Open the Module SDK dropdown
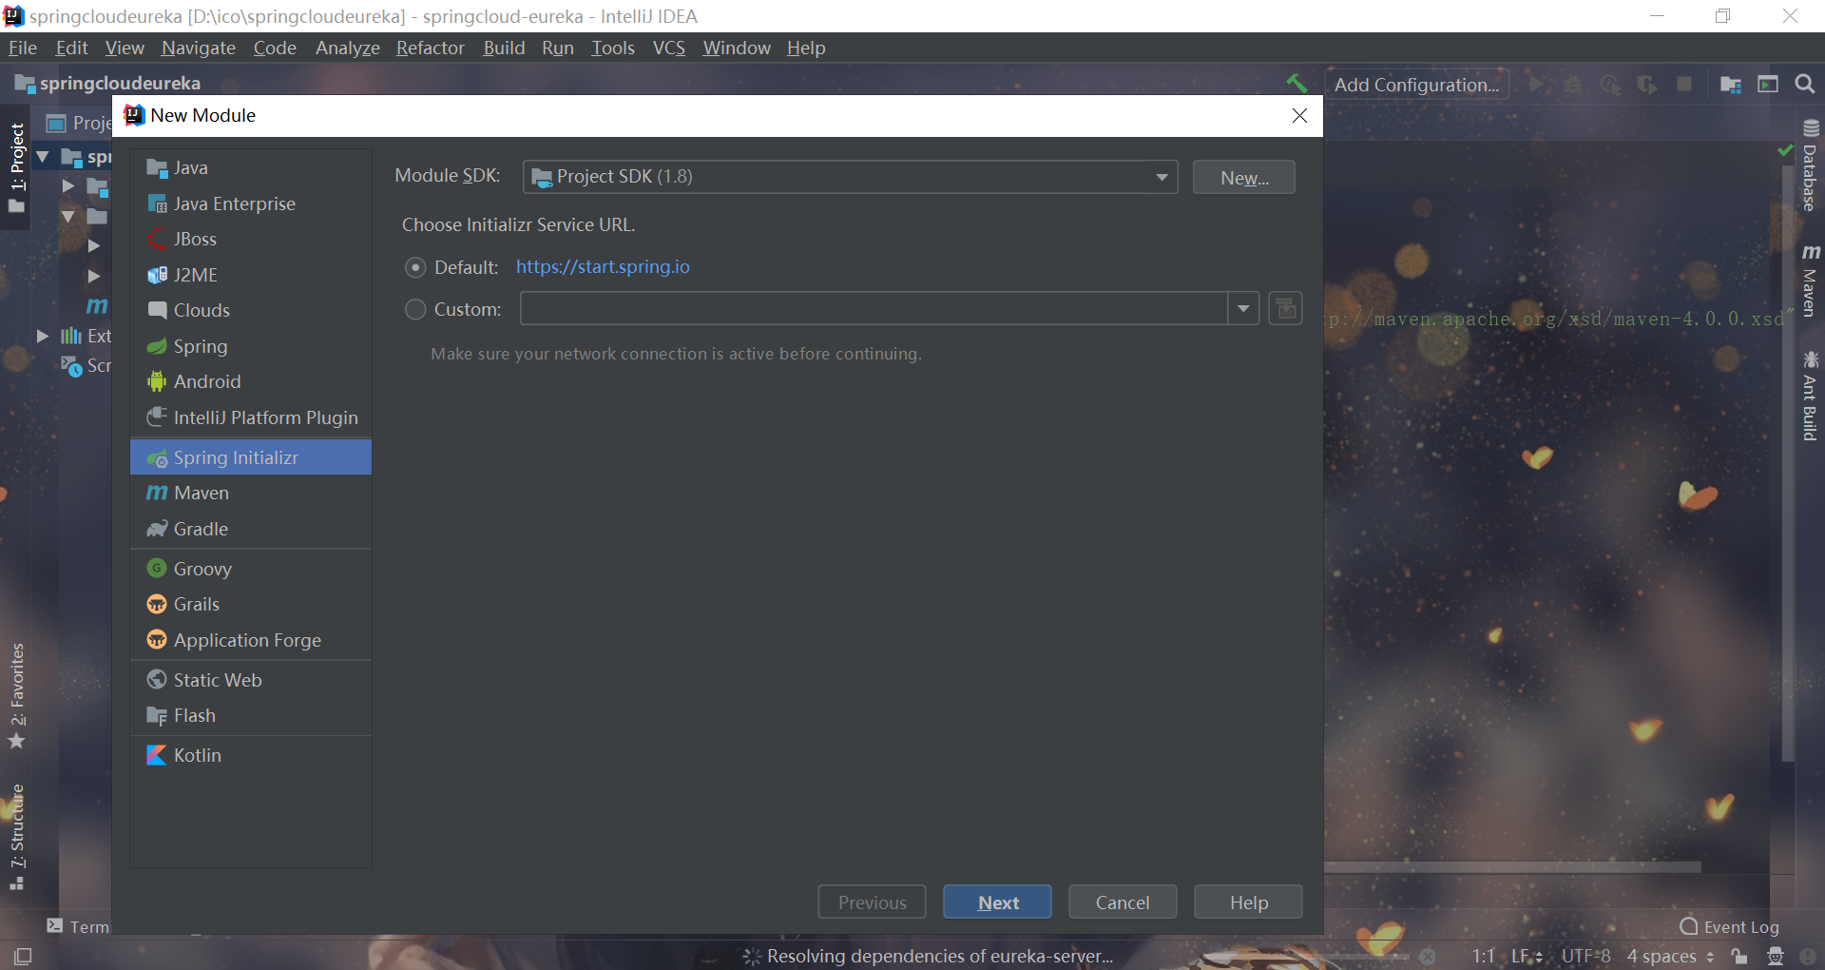This screenshot has width=1825, height=970. pos(851,177)
